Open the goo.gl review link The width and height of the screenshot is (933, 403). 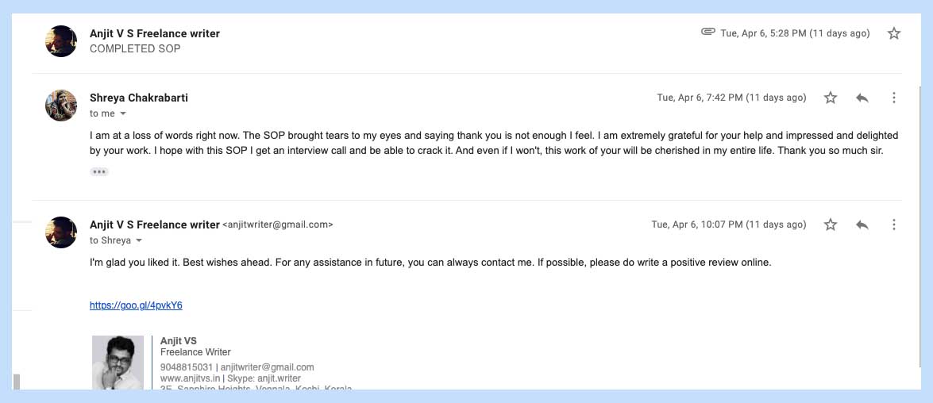click(x=136, y=305)
